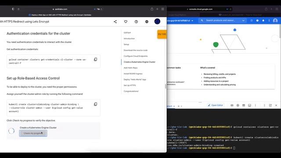Close the Cloud Shell terminal tab
The height and width of the screenshot is (158, 281).
pyautogui.click(x=174, y=106)
